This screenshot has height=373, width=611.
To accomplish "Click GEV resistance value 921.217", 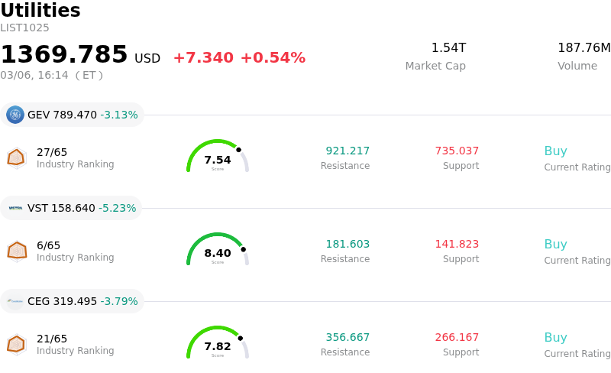I will tap(348, 151).
